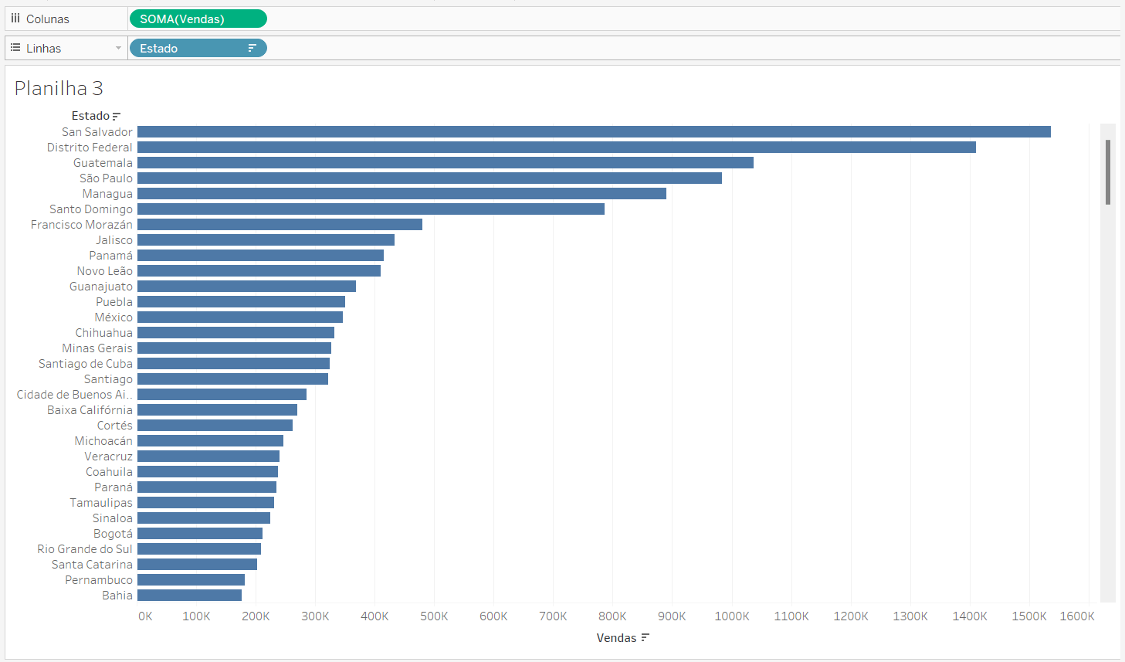Click the Santo Domingo row label
Viewport: 1125px width, 662px height.
click(91, 209)
